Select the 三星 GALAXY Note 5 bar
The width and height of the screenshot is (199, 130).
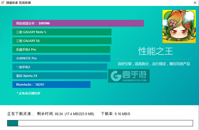click(62, 32)
